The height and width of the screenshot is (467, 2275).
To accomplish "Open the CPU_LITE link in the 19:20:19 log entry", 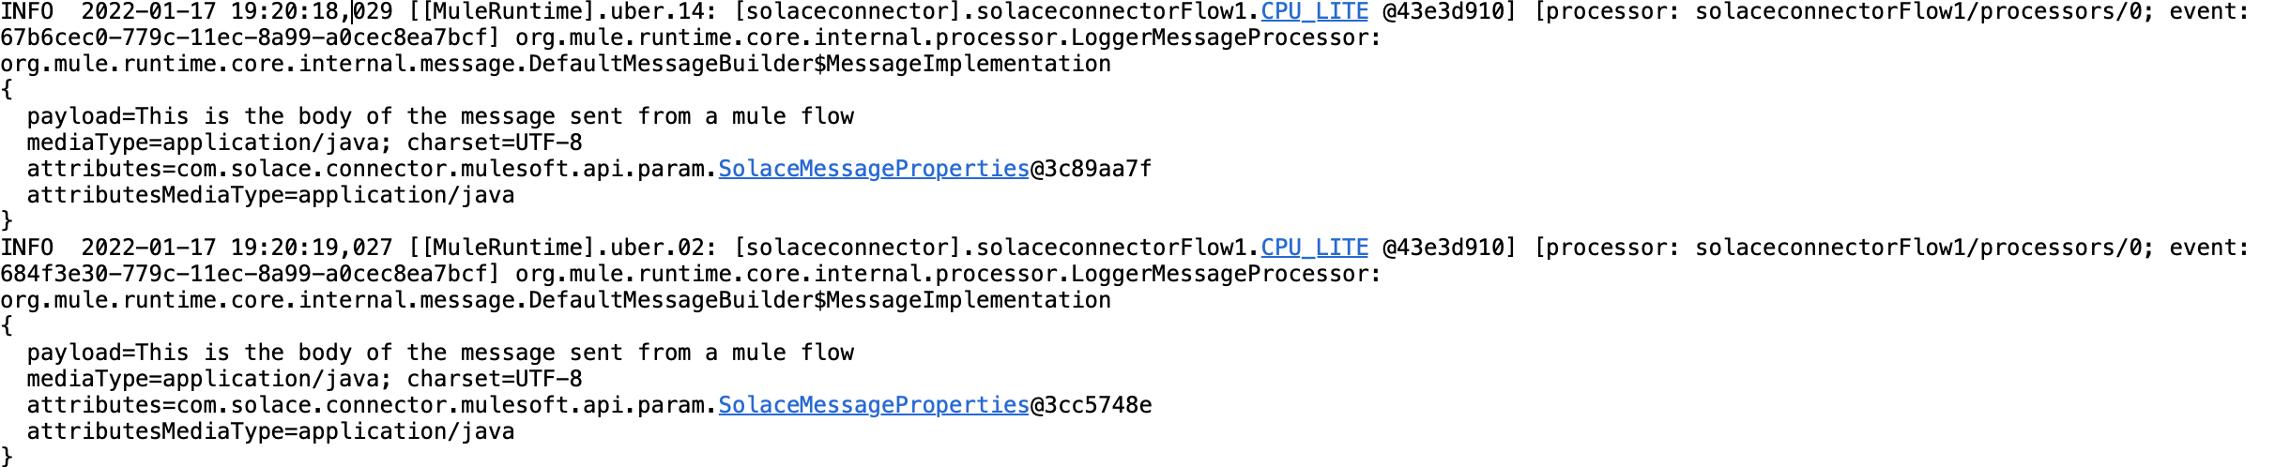I will (x=1314, y=249).
